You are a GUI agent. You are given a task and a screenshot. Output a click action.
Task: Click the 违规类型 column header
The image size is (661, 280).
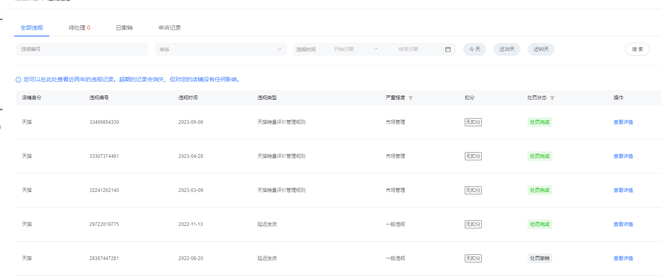(x=267, y=98)
